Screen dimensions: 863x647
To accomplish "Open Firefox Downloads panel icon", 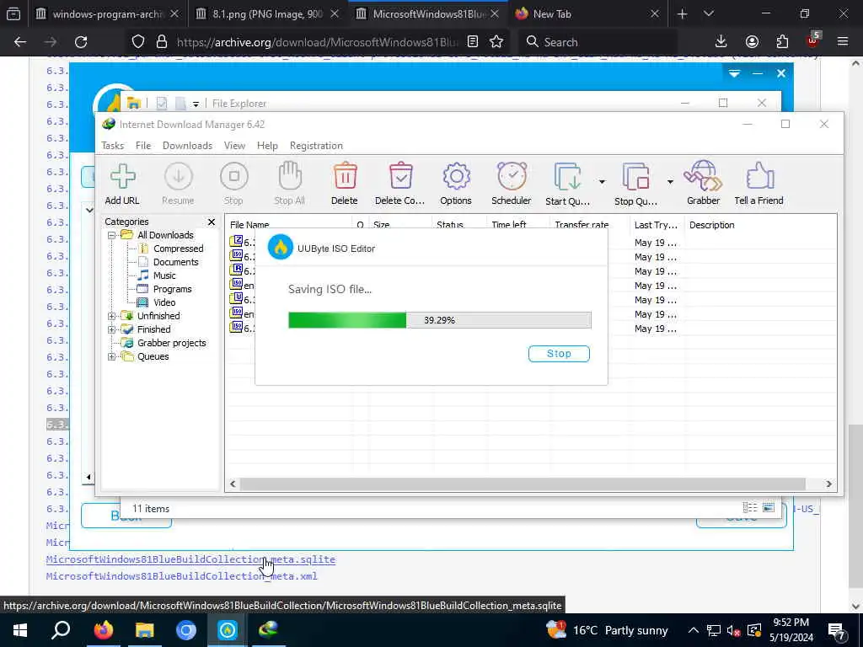I will pos(721,42).
